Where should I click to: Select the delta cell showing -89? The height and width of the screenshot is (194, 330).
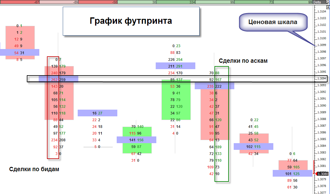click(59, 2)
